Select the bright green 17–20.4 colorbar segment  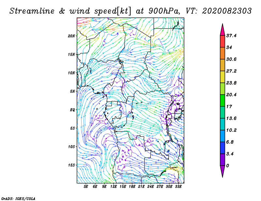pyautogui.click(x=223, y=100)
